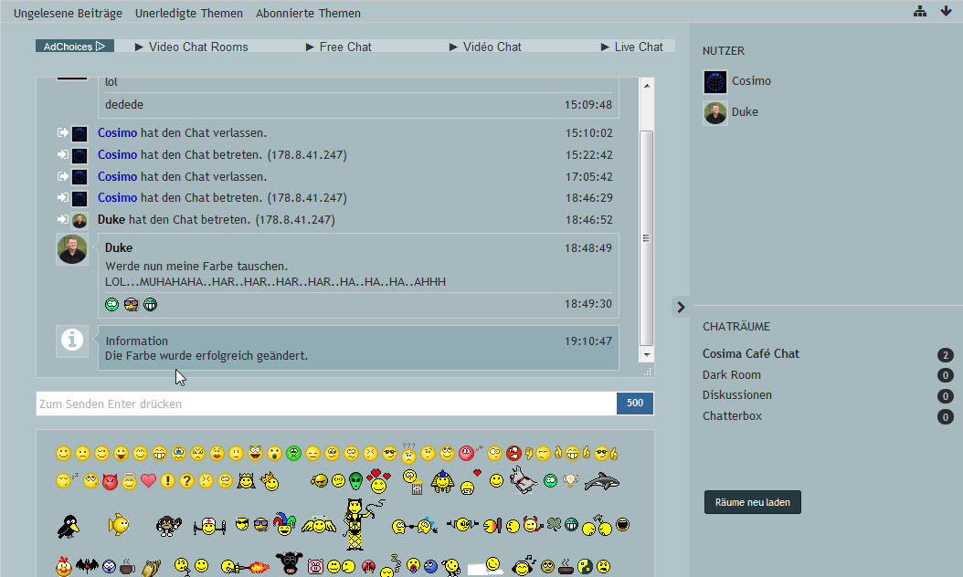Choose the red devil smiley
Image resolution: width=963 pixels, height=577 pixels.
[110, 481]
